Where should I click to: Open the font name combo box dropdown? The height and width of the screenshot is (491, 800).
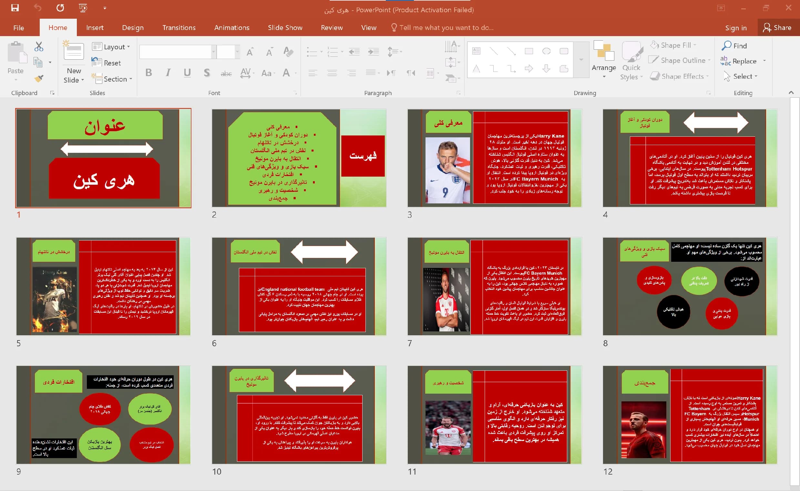tap(214, 52)
